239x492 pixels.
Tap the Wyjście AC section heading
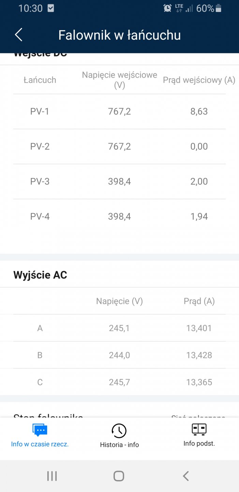click(x=40, y=275)
